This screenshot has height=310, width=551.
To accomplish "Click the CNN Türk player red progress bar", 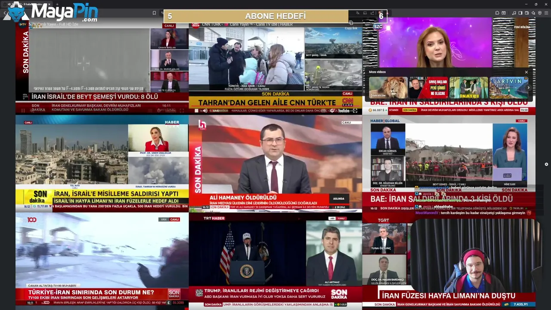I will 275,106.
